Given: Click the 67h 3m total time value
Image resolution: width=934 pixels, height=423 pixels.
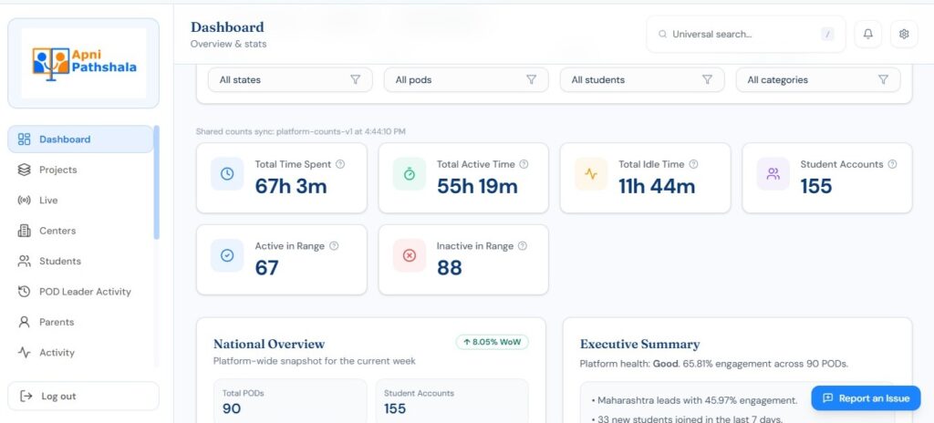Looking at the screenshot, I should click(x=291, y=187).
